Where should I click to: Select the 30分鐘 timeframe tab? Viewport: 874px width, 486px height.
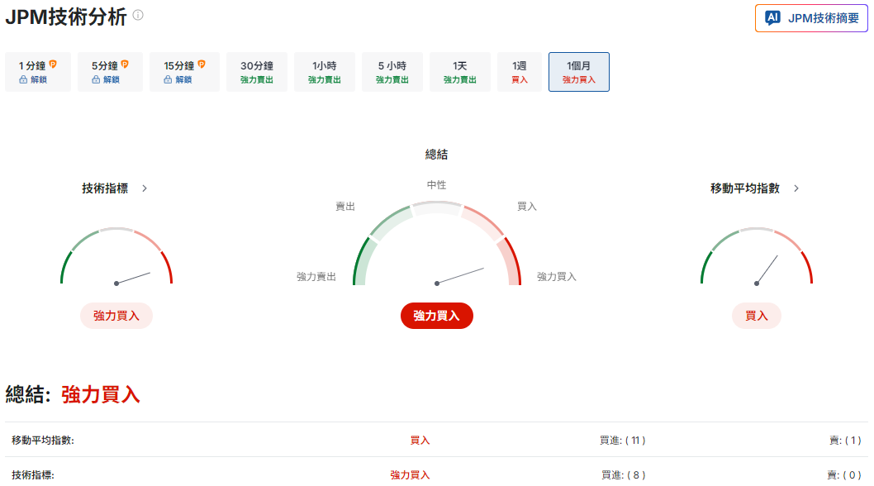tap(255, 72)
